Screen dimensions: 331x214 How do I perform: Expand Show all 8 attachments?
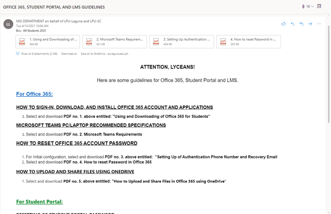tap(38, 54)
